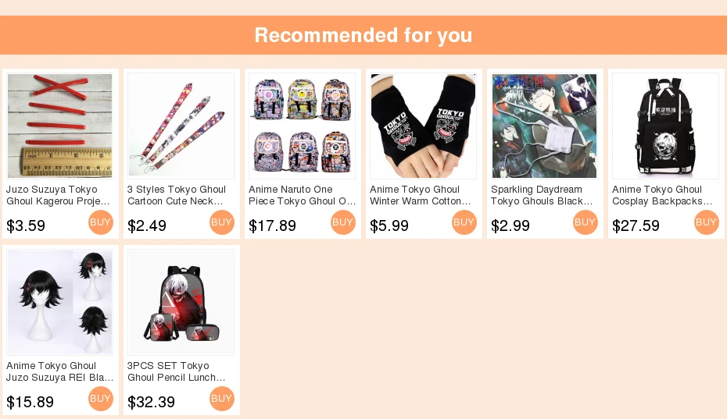
Task: Click BUY for the $2.49 neck lanyards
Action: tap(222, 222)
